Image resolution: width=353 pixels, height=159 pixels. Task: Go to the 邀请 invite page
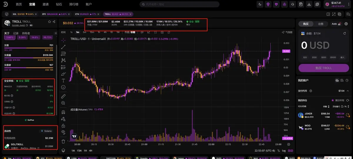(x=46, y=4)
